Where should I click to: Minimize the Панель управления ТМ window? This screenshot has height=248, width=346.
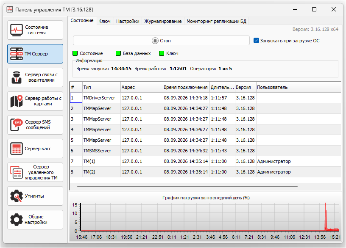[x=295, y=9]
